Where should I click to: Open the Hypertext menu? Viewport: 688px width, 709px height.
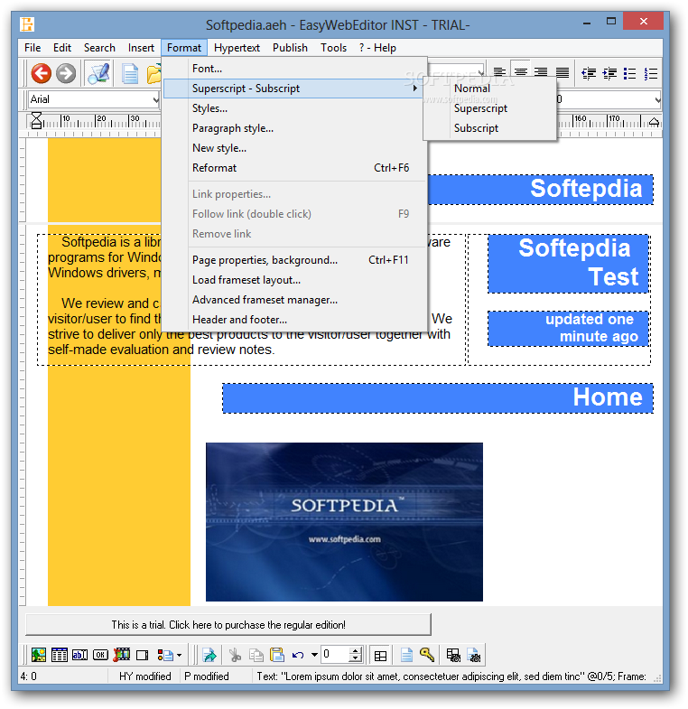(x=237, y=48)
